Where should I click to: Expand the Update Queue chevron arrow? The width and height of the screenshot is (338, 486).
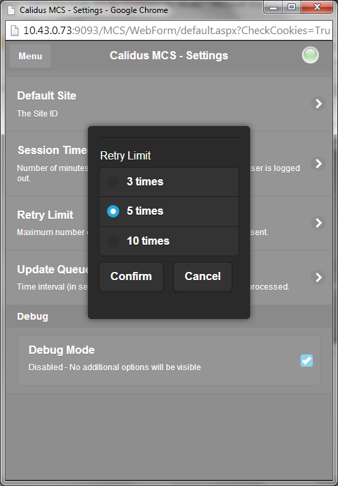coord(318,277)
